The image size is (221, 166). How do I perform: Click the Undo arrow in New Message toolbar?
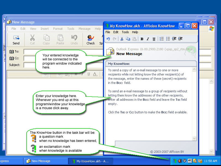pyautogui.click(x=74, y=40)
